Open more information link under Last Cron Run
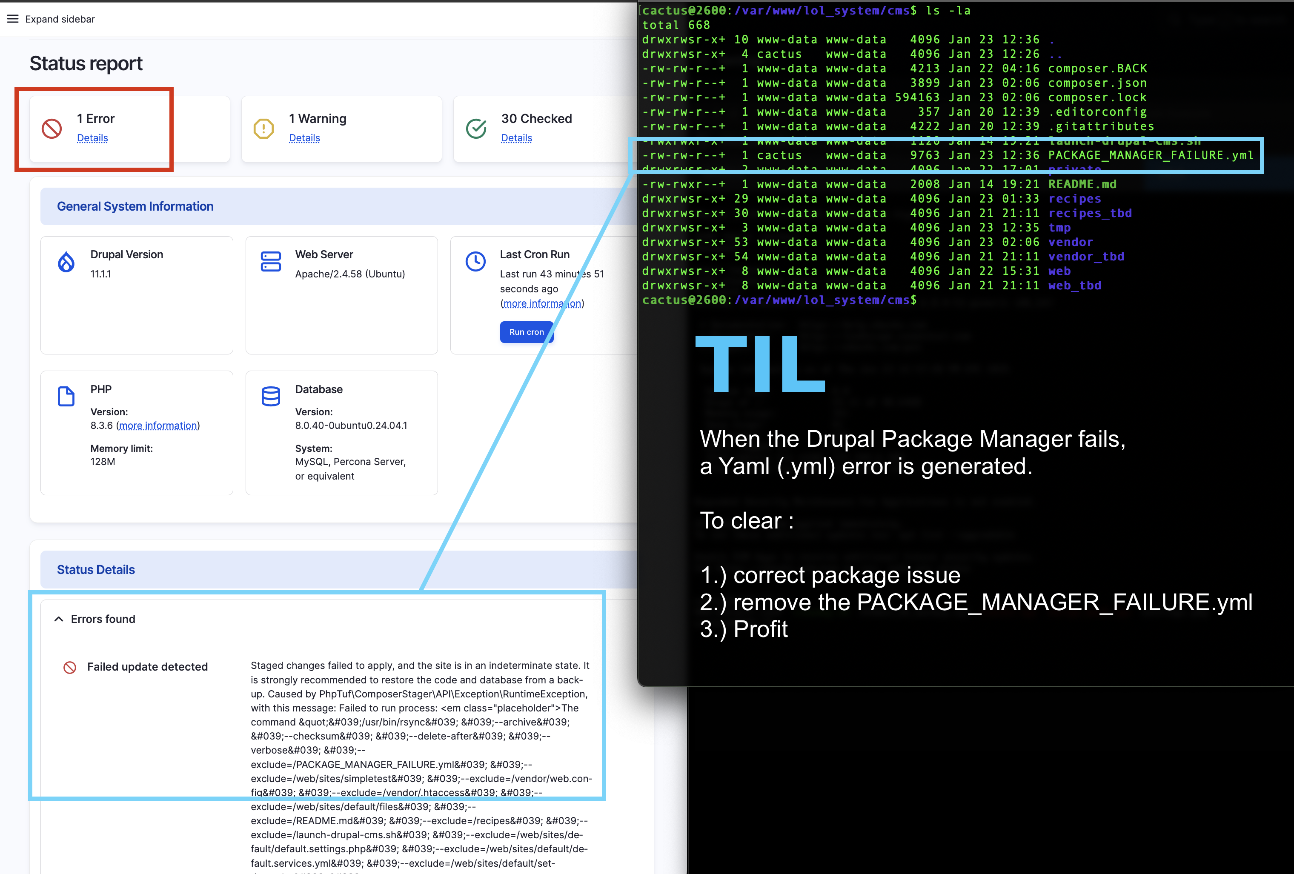Viewport: 1294px width, 874px height. 542,303
